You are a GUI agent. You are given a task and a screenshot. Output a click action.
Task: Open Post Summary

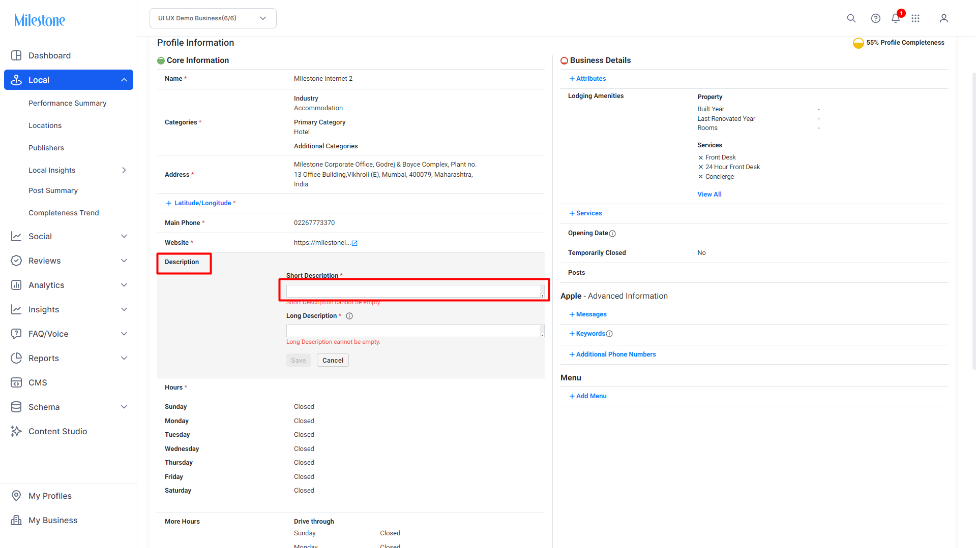coord(53,190)
